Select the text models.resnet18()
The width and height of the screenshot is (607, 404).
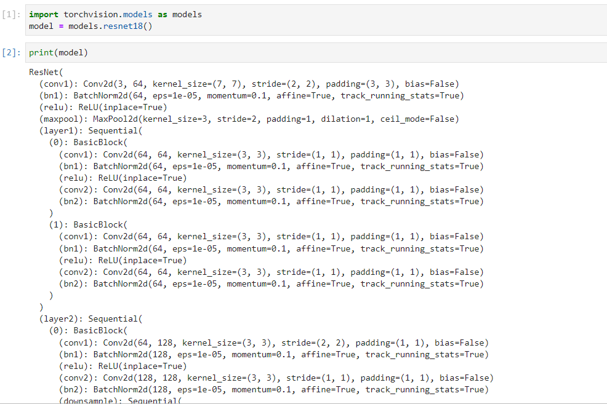pyautogui.click(x=110, y=26)
